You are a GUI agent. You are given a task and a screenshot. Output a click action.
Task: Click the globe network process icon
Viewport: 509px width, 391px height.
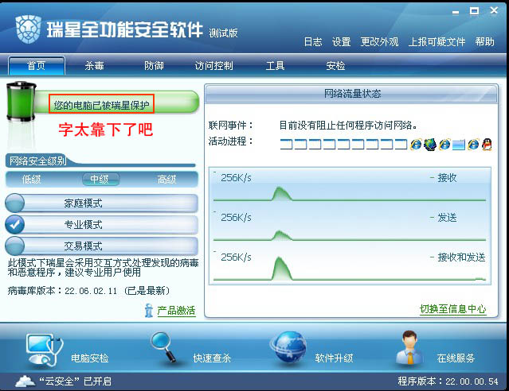coord(430,144)
